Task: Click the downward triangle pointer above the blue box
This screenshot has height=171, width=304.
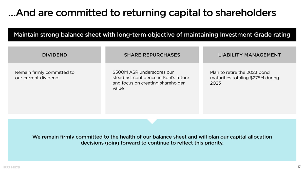Action: [152, 121]
